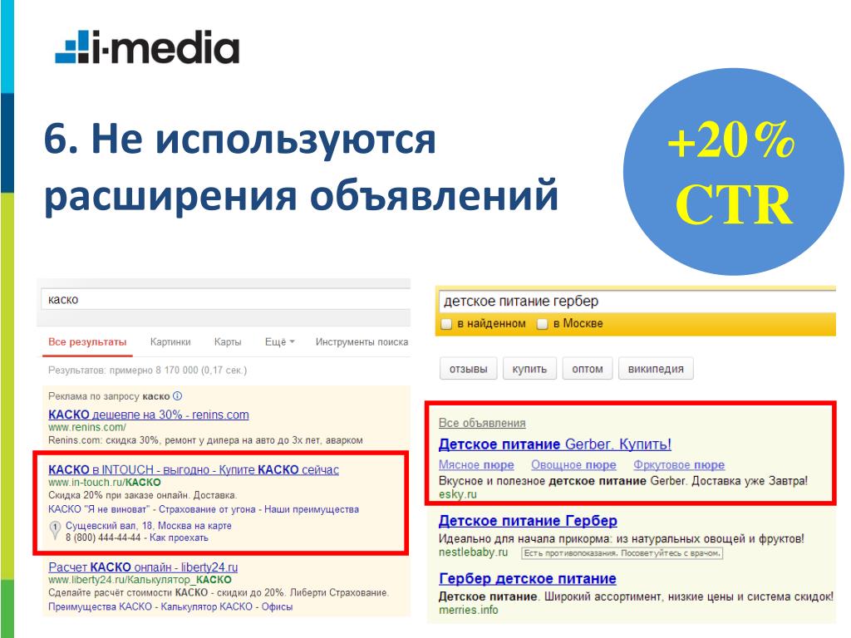Click the i-media logo

147,47
